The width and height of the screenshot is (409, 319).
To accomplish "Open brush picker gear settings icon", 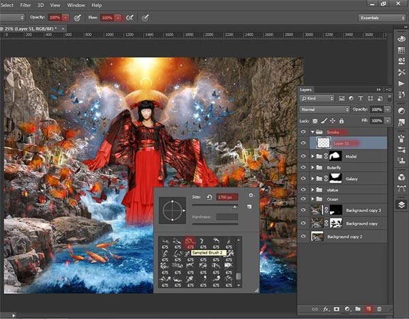I will coord(251,195).
